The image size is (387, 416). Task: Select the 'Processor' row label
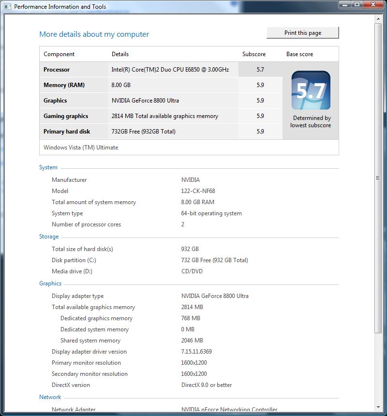[x=57, y=70]
